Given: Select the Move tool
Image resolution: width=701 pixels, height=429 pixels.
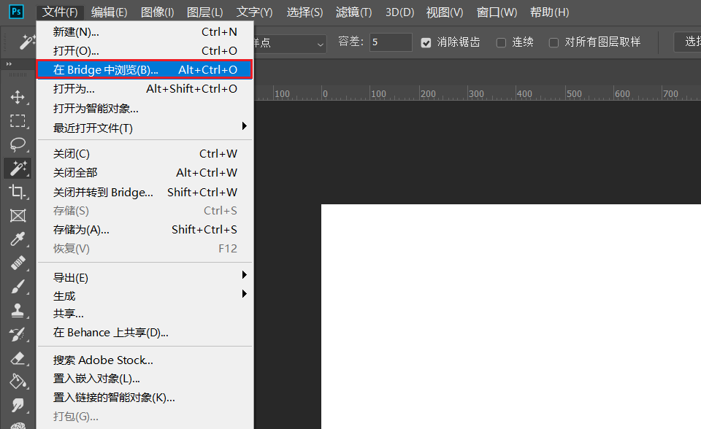Looking at the screenshot, I should coord(18,97).
